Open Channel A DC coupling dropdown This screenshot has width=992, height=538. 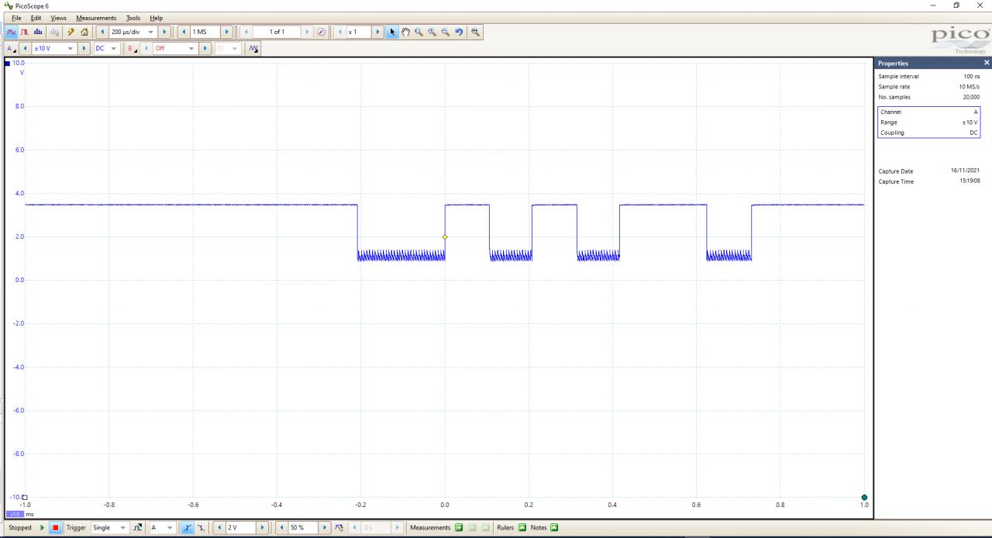click(105, 48)
